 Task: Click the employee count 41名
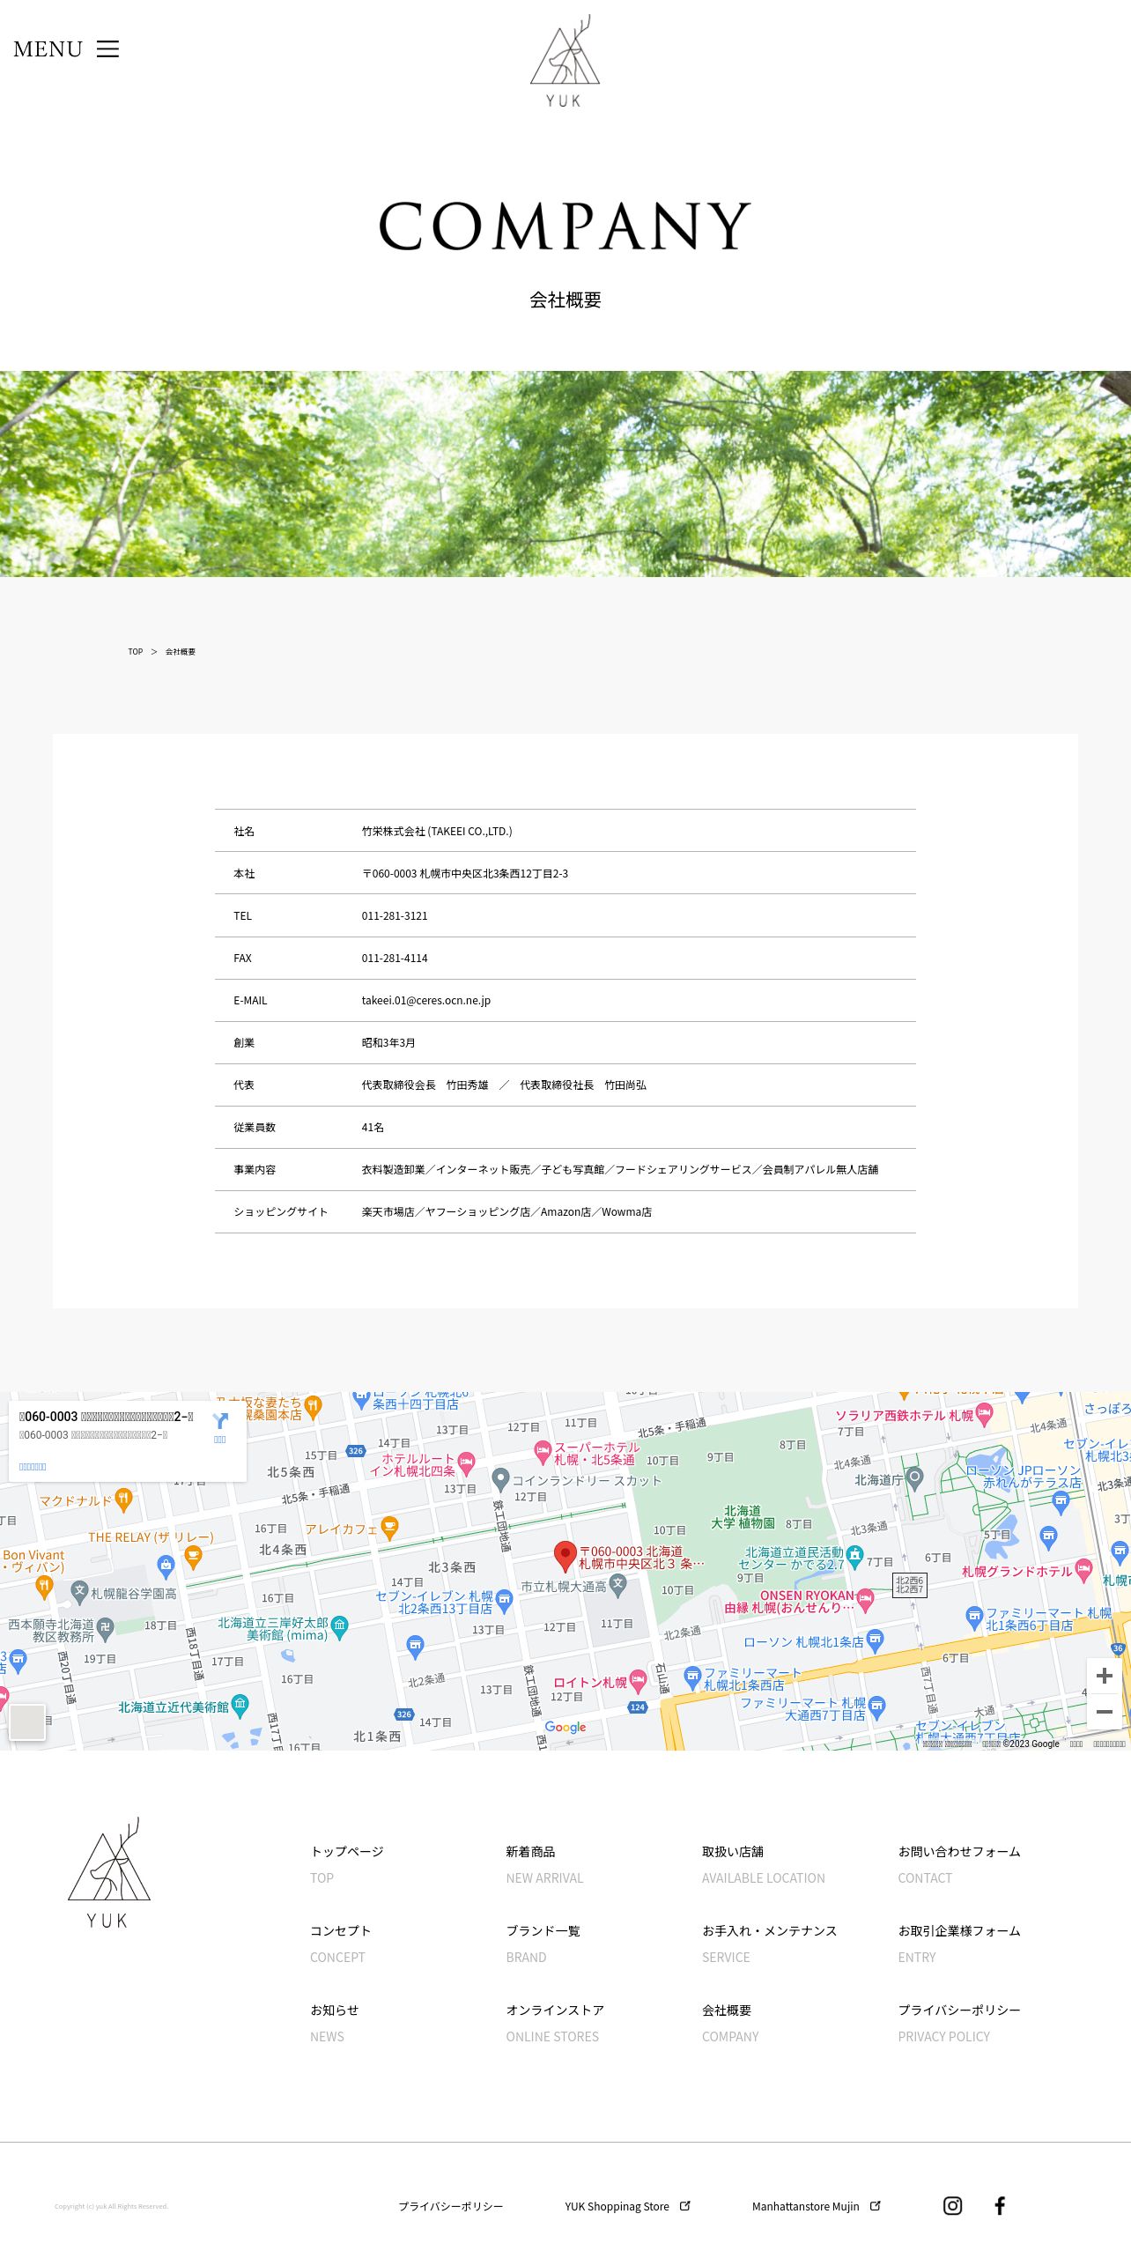(373, 1127)
